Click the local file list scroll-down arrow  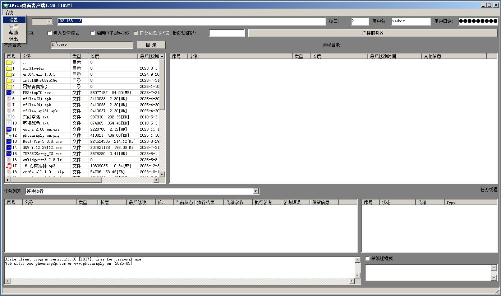162,174
